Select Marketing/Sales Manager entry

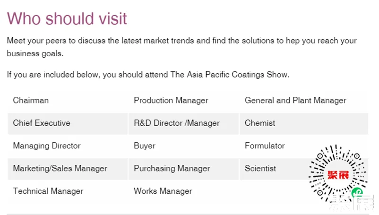[x=60, y=168]
